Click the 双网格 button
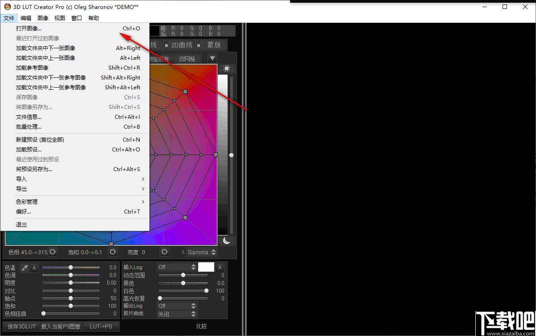This screenshot has height=336, width=536. pyautogui.click(x=187, y=59)
